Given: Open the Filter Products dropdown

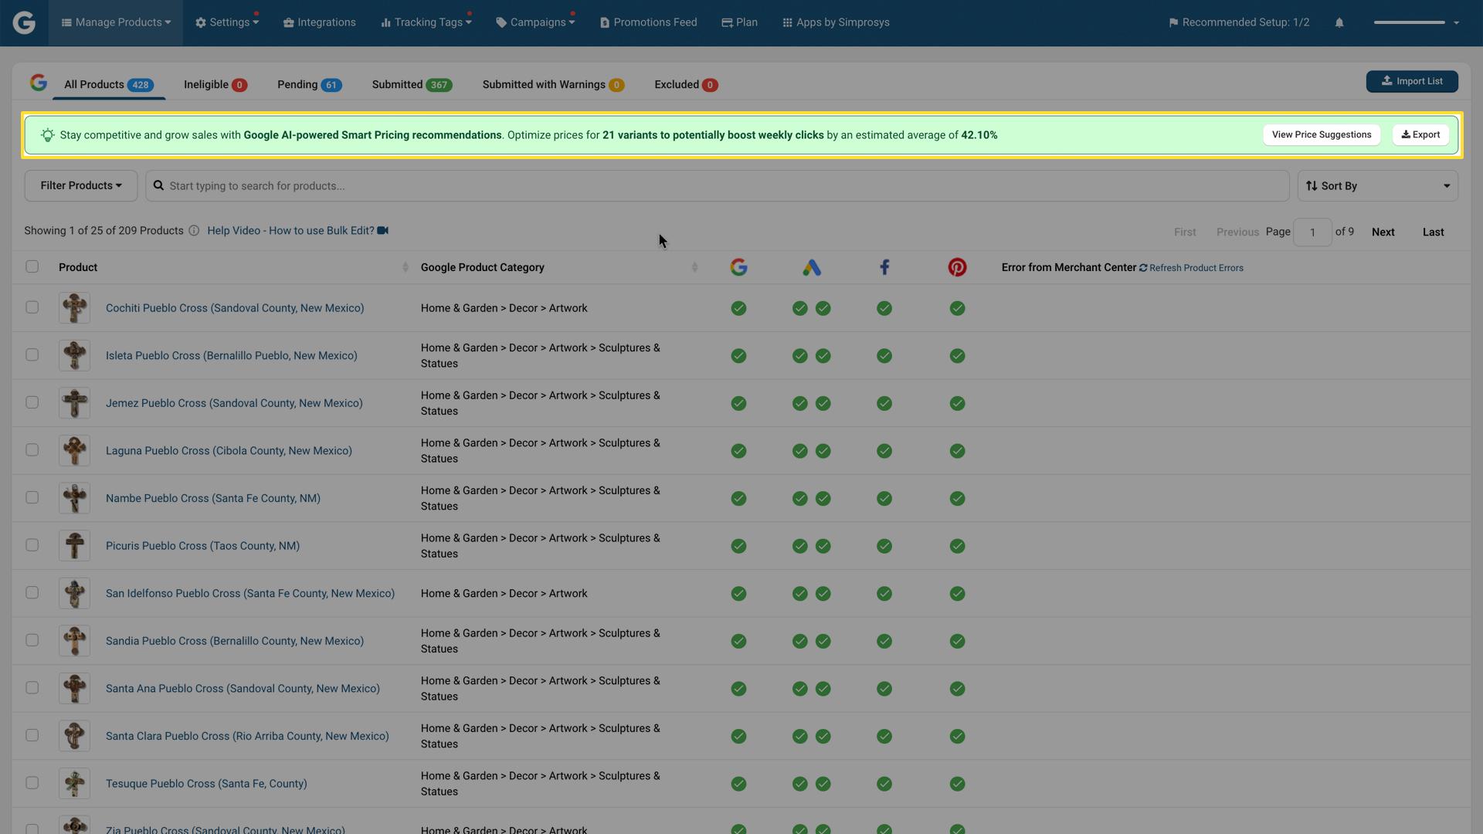Looking at the screenshot, I should tap(80, 185).
